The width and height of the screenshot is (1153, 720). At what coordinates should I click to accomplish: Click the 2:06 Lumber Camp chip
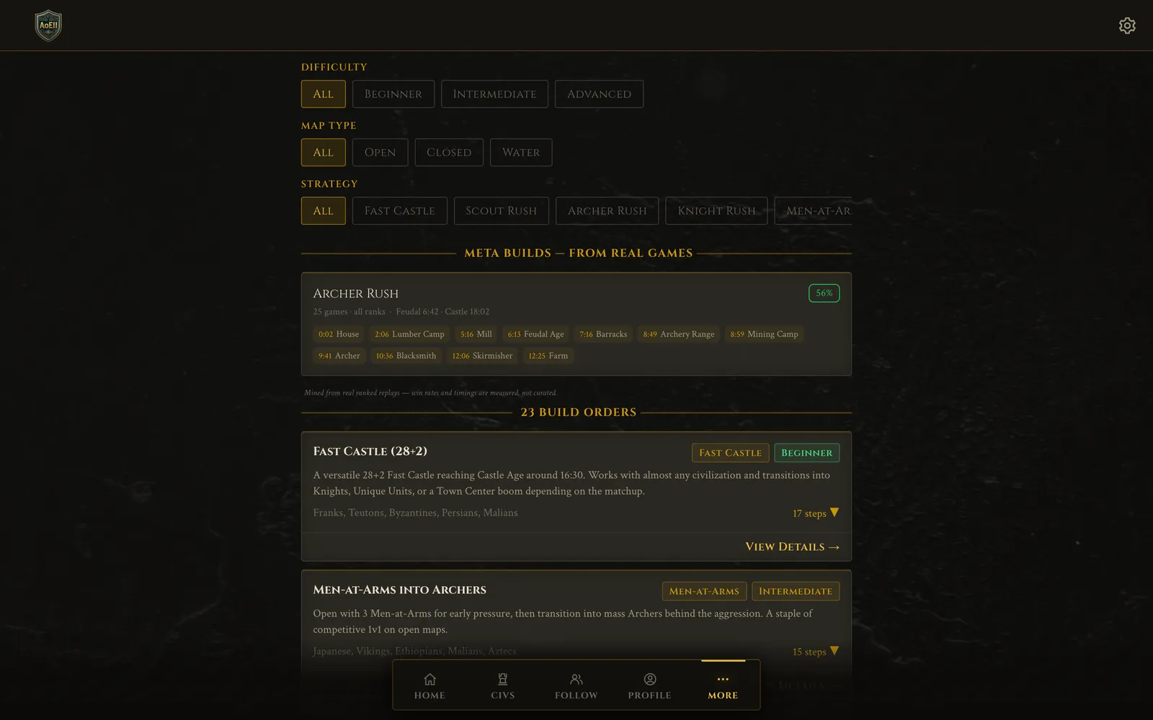(409, 334)
